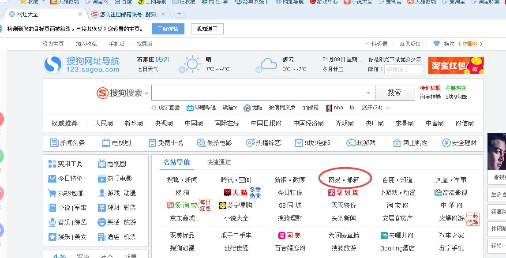Click the NBA icon link near the search bar

[329, 108]
